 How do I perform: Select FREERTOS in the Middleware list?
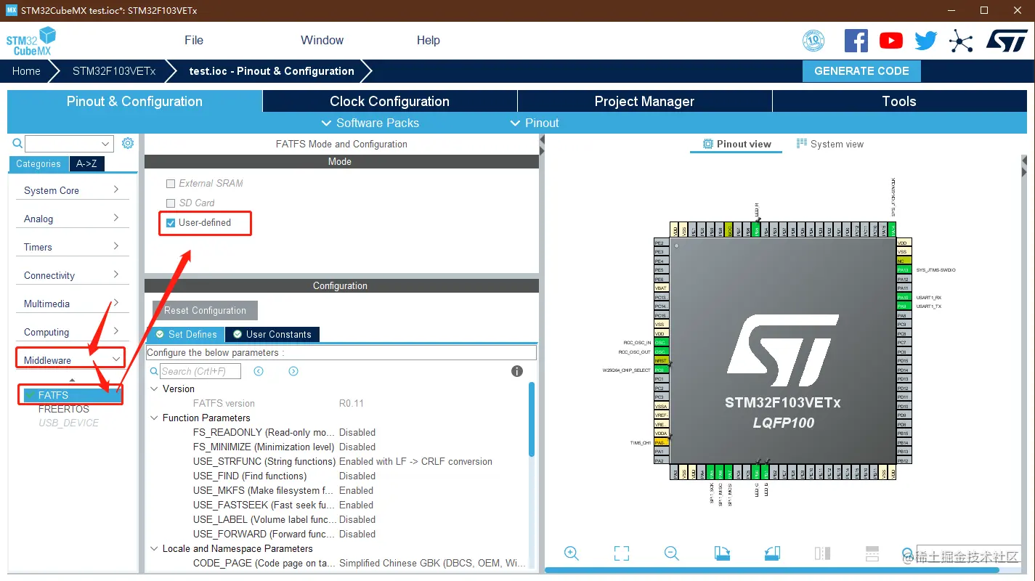tap(64, 409)
